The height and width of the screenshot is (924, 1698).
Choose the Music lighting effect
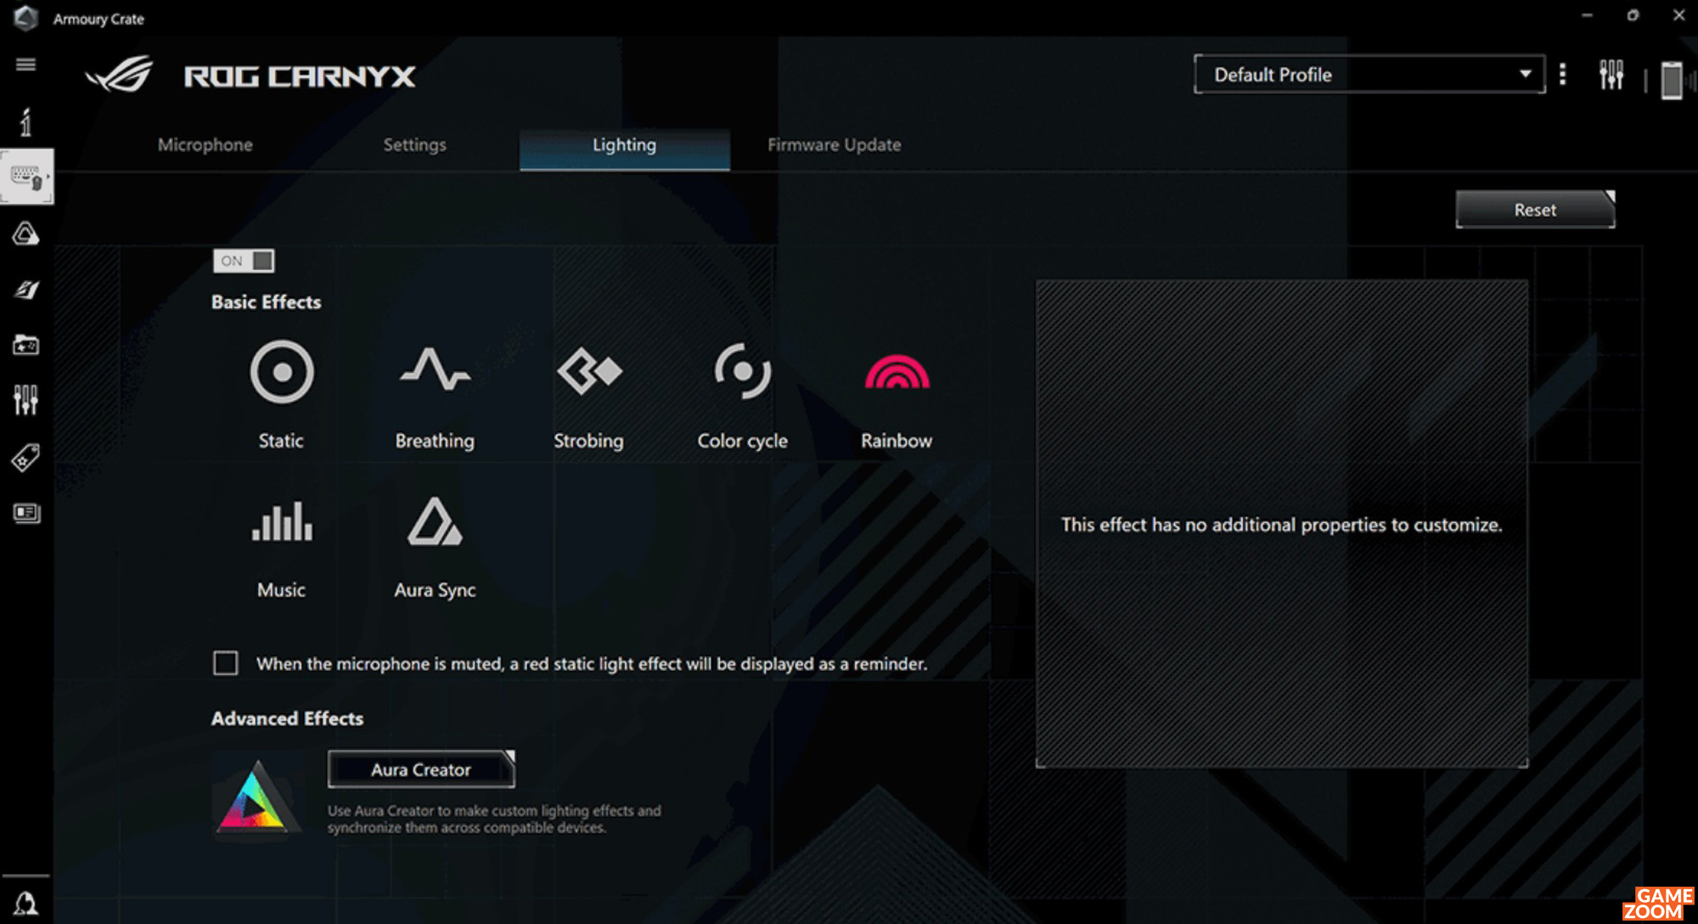point(281,549)
